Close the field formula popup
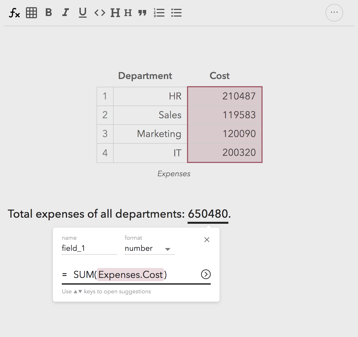This screenshot has height=337, width=358. pyautogui.click(x=207, y=240)
